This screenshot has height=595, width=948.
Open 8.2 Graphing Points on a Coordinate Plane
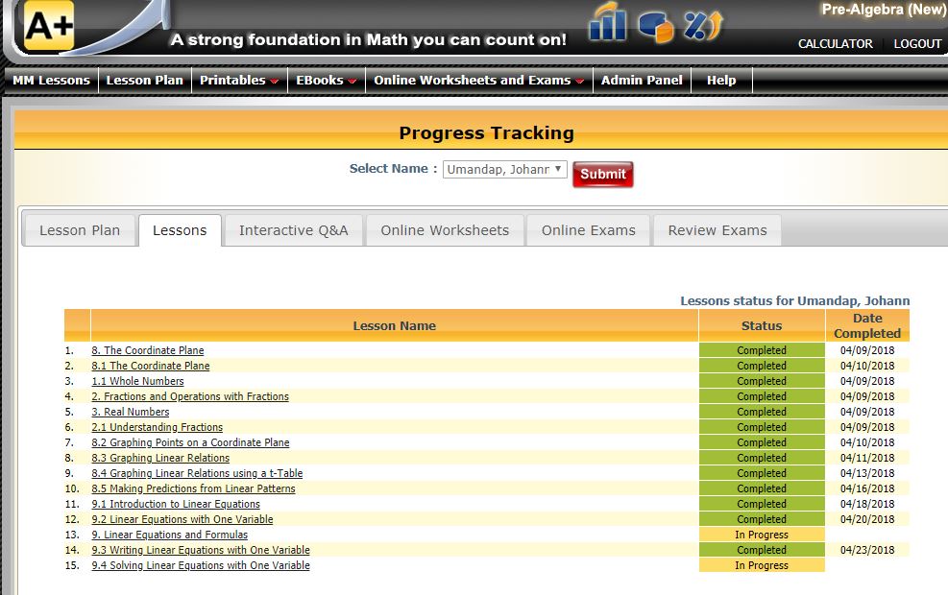[x=190, y=442]
